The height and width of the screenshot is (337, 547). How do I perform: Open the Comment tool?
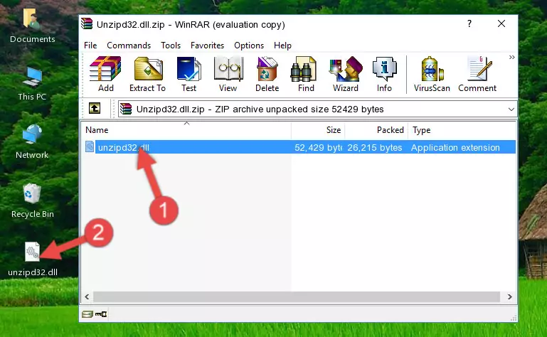477,75
